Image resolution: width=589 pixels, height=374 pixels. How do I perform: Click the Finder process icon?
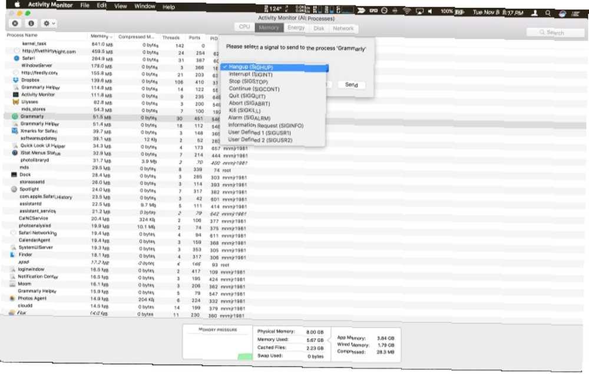coord(12,255)
